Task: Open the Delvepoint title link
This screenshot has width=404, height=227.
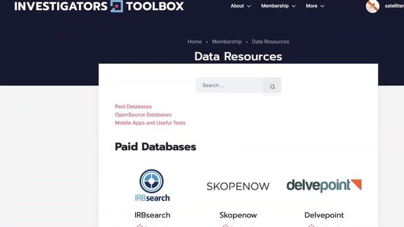Action: [x=324, y=215]
